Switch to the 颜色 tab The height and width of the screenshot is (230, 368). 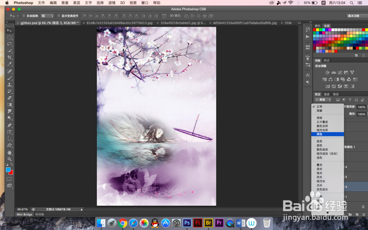coord(318,26)
